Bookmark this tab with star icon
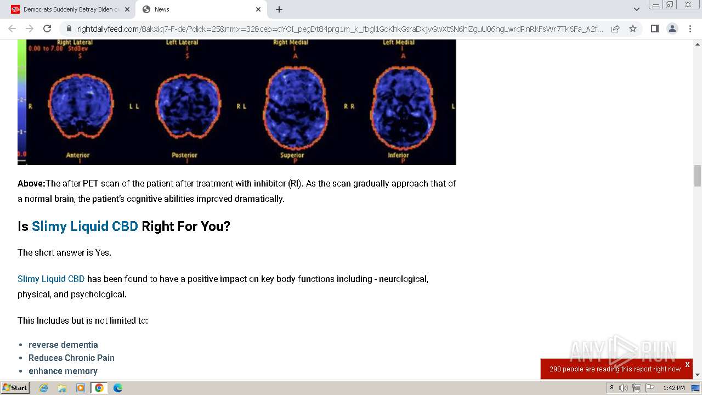 click(633, 29)
